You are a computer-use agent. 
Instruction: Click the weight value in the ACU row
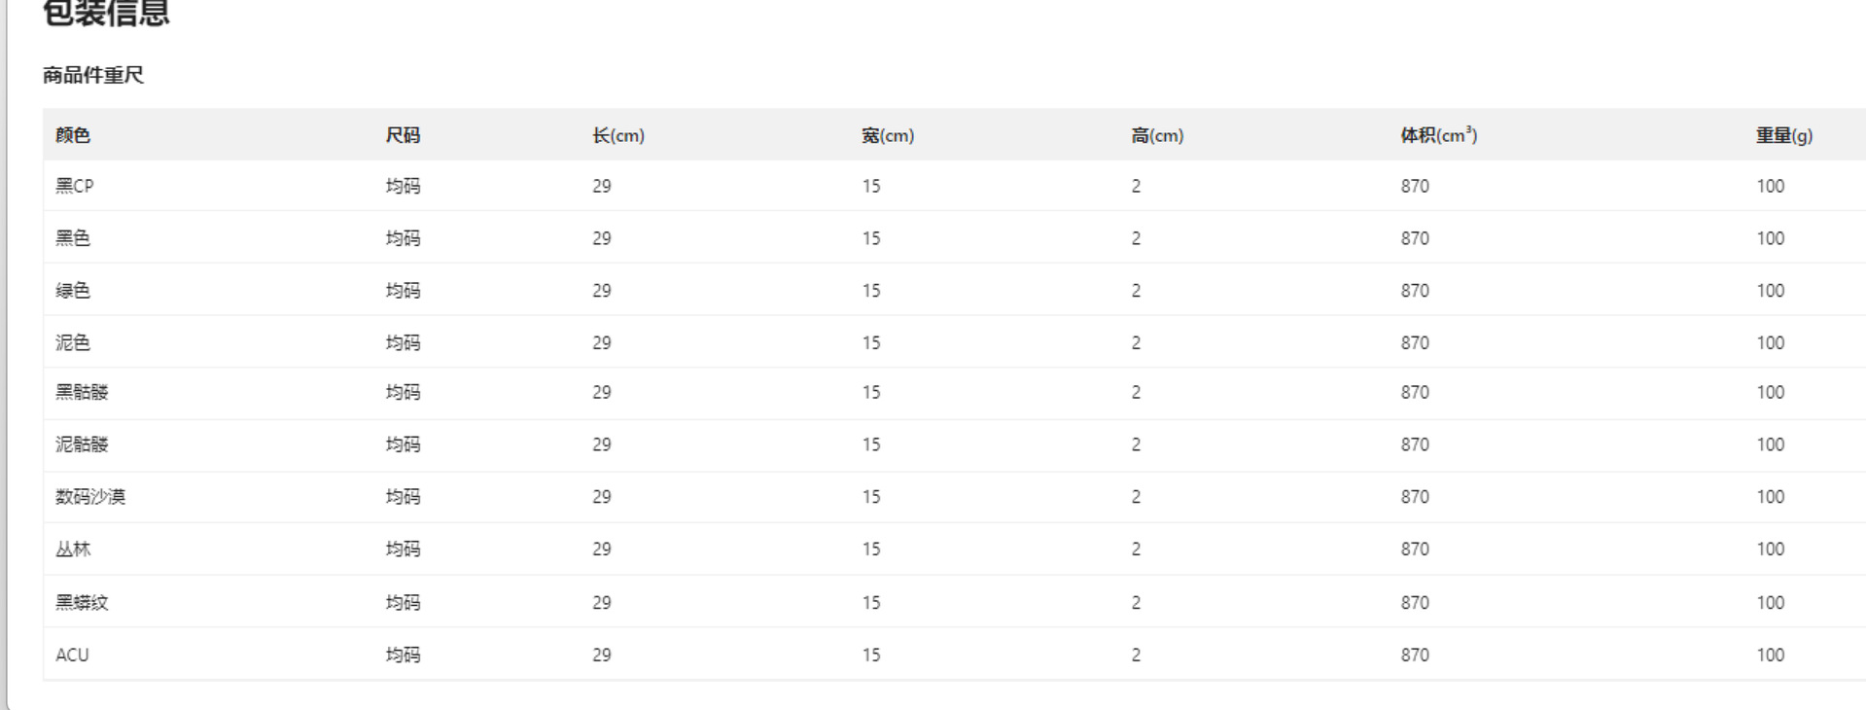pos(1770,655)
